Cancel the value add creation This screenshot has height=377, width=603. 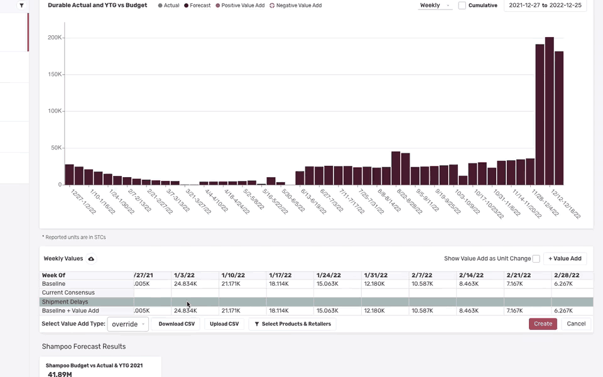pos(576,324)
